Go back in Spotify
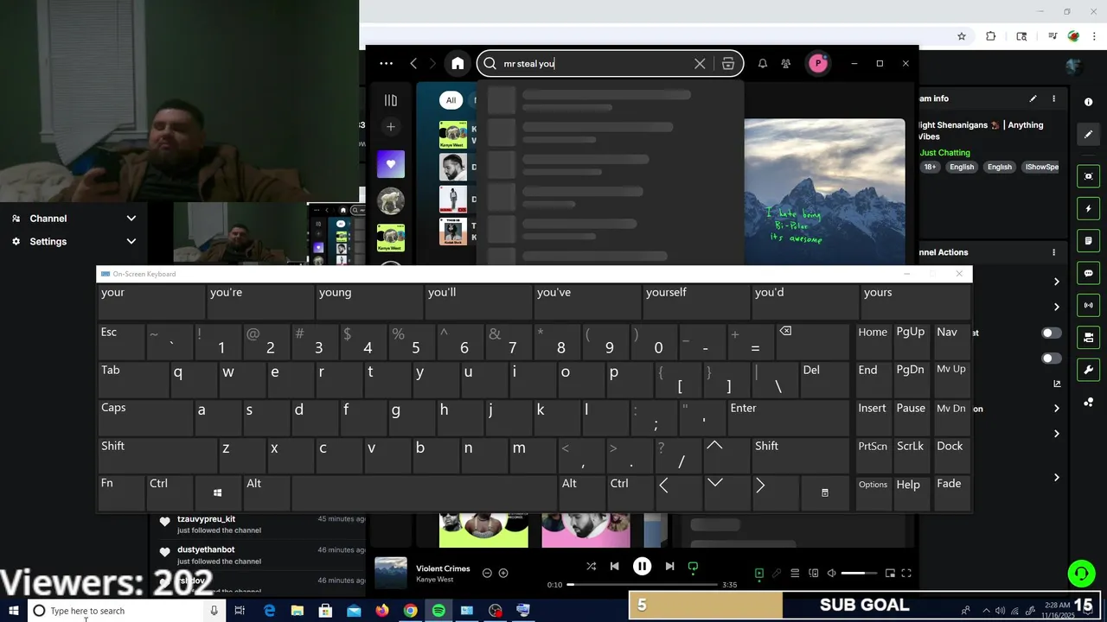The height and width of the screenshot is (622, 1107). 413,63
